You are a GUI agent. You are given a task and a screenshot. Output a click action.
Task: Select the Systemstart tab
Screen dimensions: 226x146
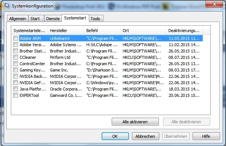tap(75, 18)
